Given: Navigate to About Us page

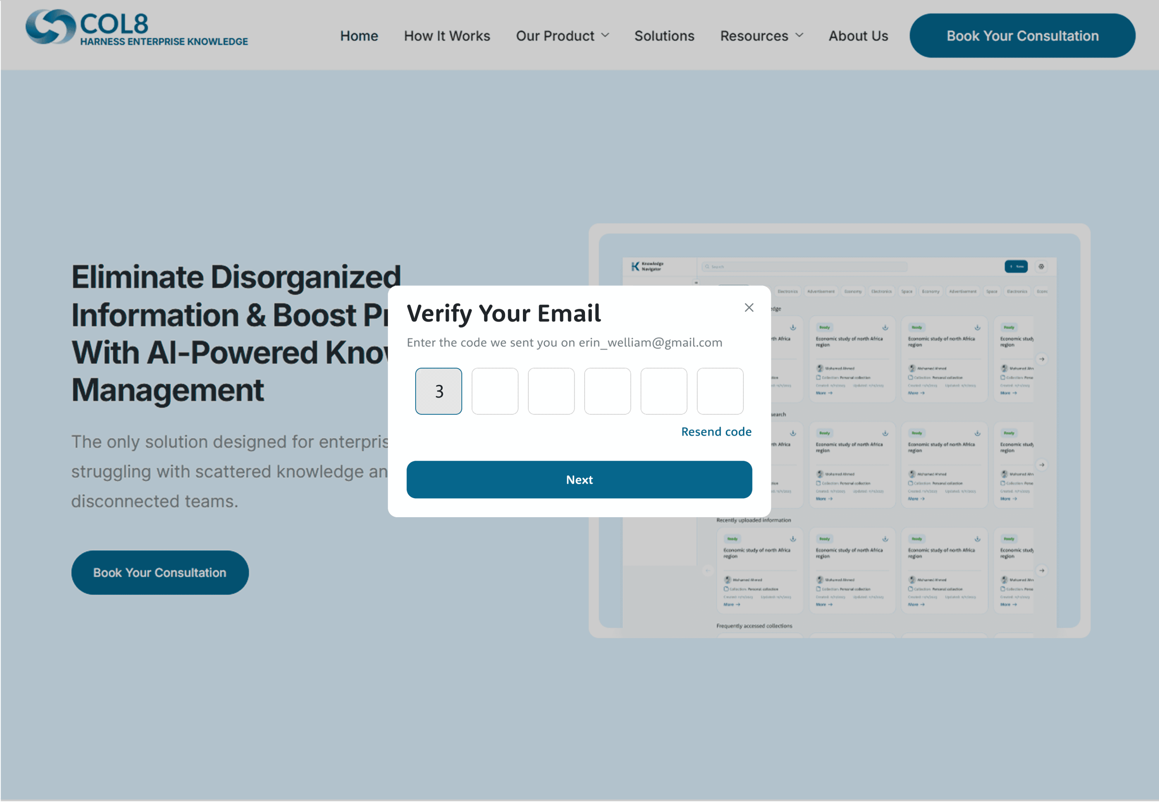Looking at the screenshot, I should 857,36.
